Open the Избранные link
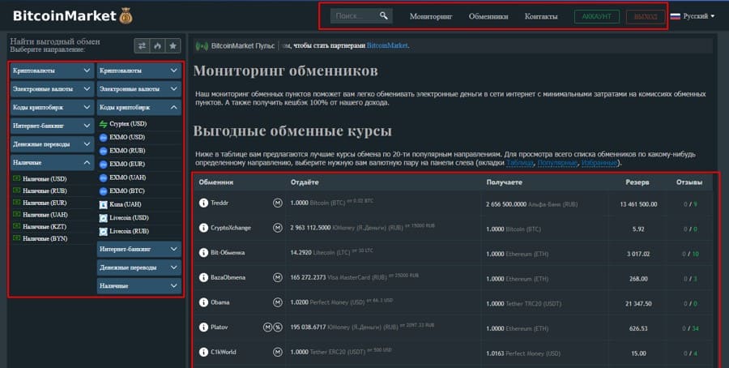Viewport: 729px width, 368px height. tap(599, 163)
